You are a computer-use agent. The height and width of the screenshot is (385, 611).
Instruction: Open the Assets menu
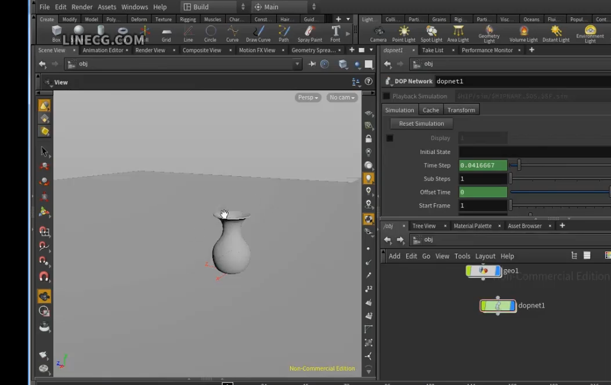pos(107,7)
